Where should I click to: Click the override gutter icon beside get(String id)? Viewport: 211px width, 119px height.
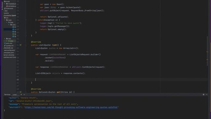(20, 92)
